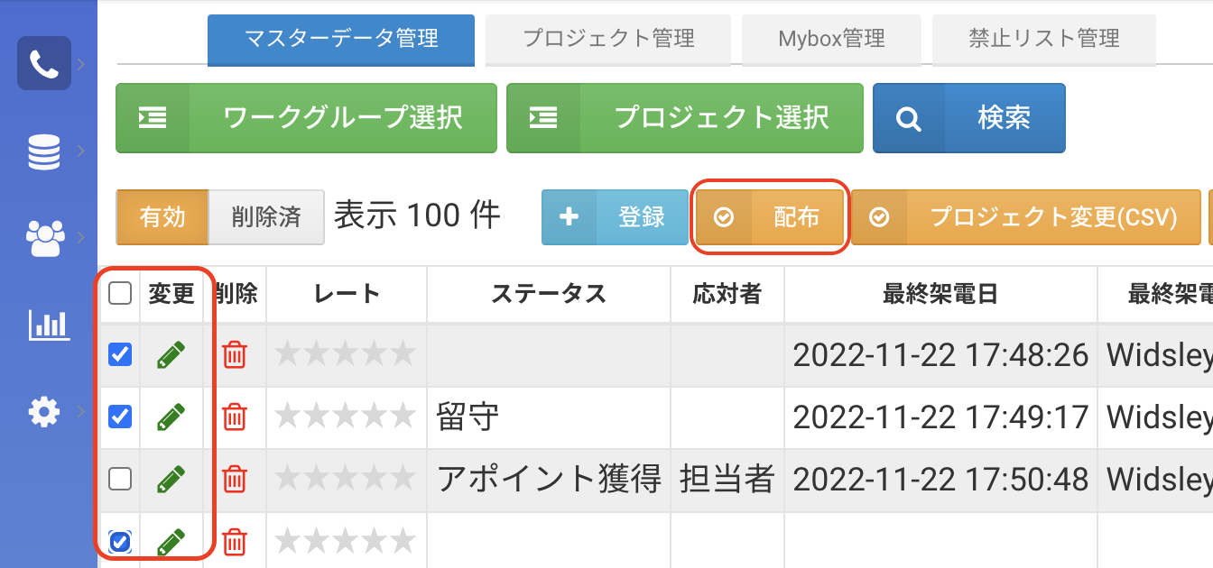1213x568 pixels.
Task: Expand the chevron beside users icon
Action: pos(82,238)
